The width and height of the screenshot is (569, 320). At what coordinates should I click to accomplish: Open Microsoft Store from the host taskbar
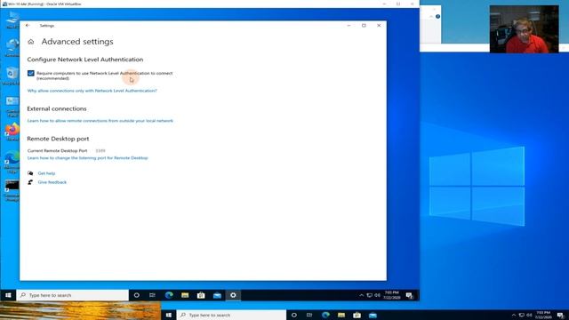[x=357, y=315]
